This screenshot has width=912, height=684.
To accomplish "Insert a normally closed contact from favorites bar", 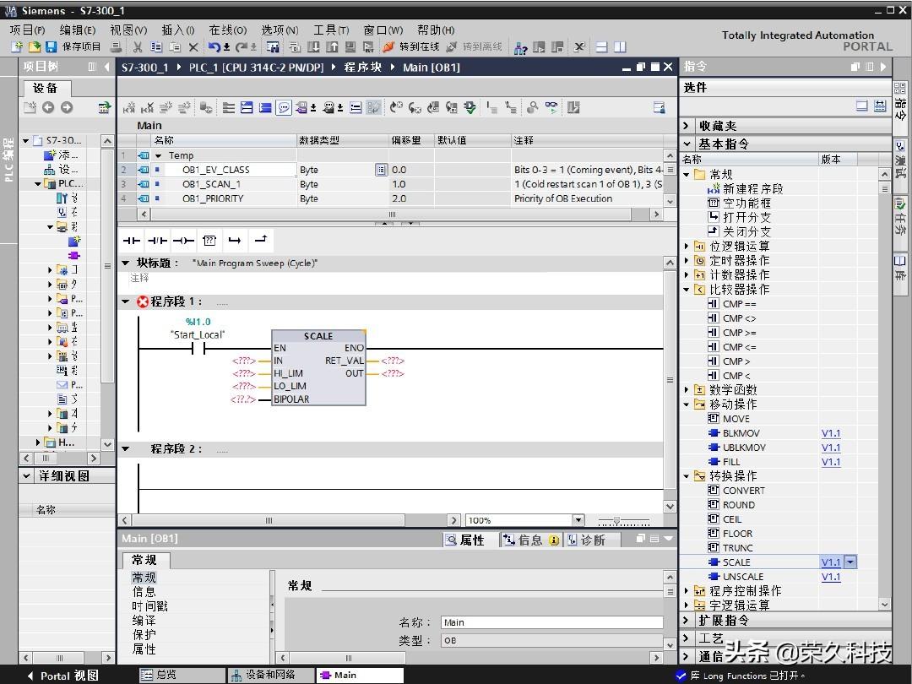I will (157, 241).
